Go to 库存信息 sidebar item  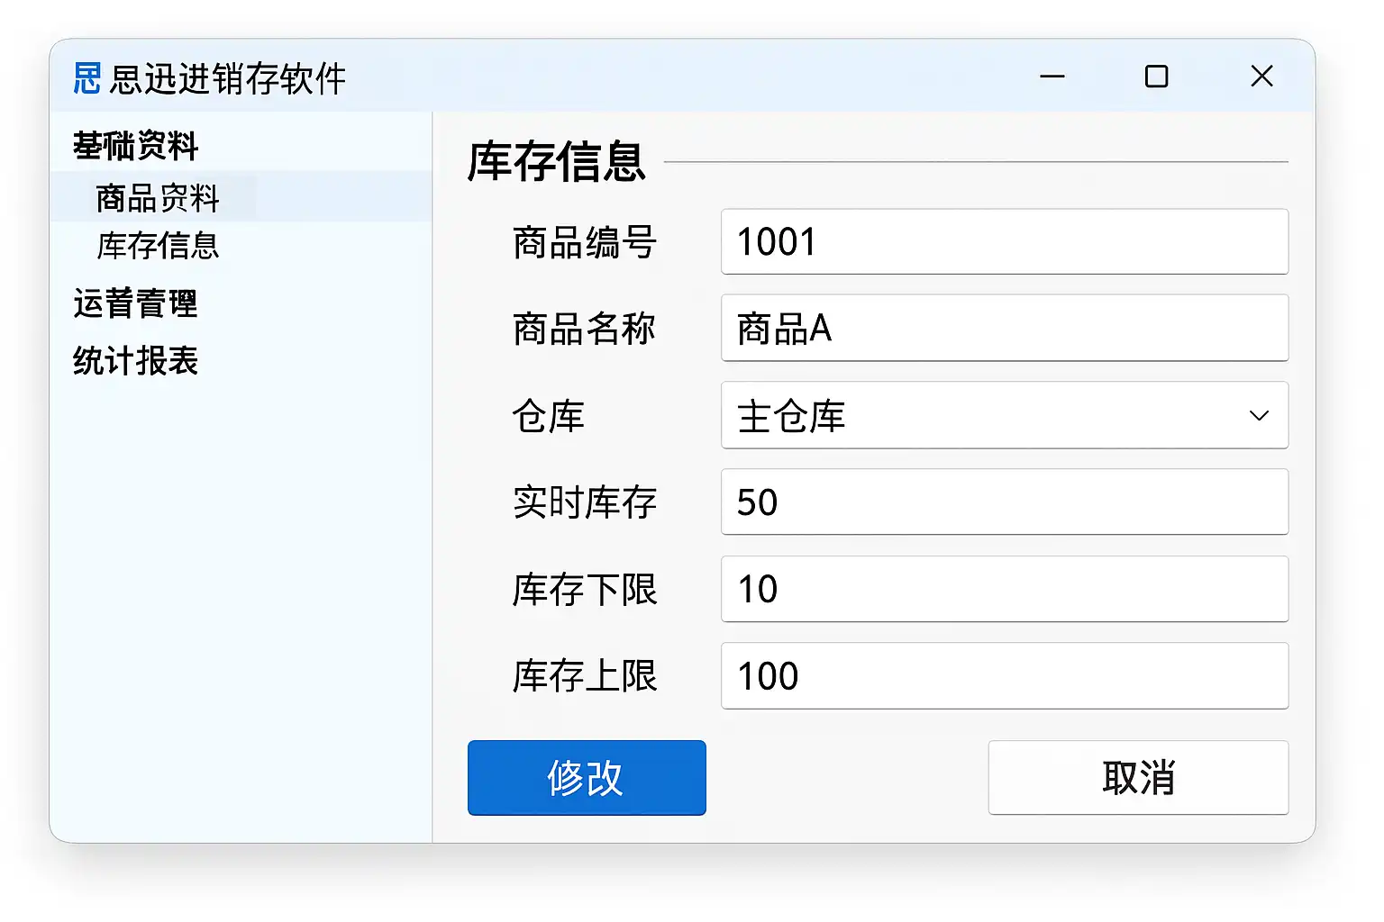pos(158,246)
